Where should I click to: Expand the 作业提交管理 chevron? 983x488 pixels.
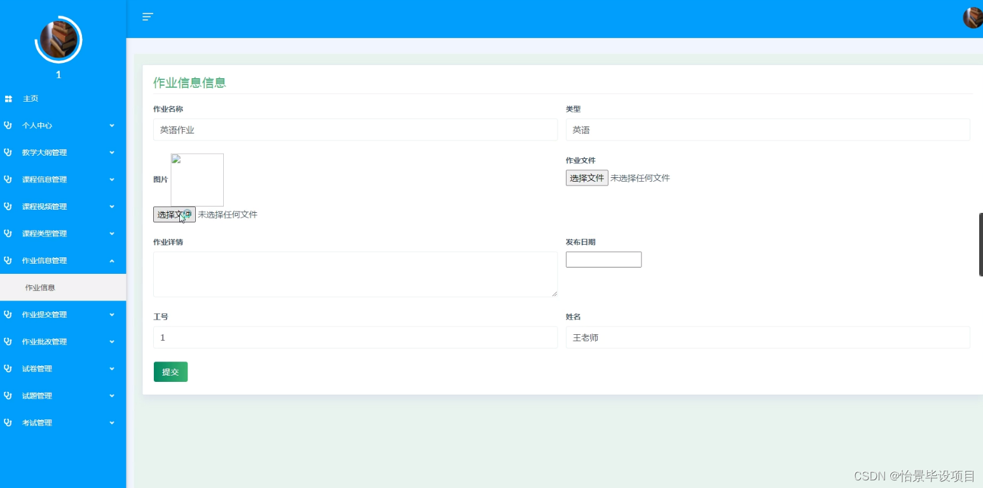pos(112,315)
